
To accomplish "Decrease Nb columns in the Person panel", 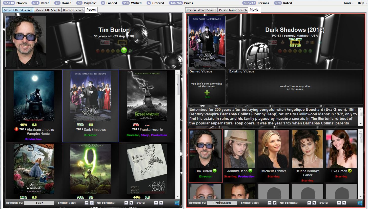I will (x=126, y=203).
